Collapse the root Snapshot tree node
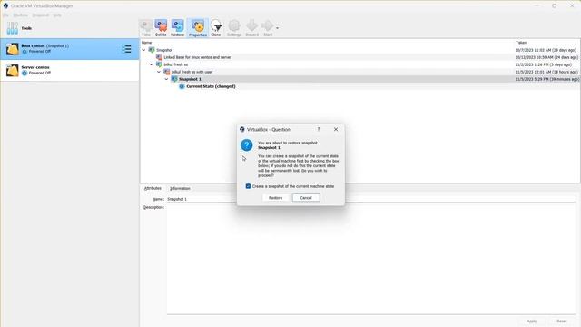This screenshot has height=327, width=581. 143,50
